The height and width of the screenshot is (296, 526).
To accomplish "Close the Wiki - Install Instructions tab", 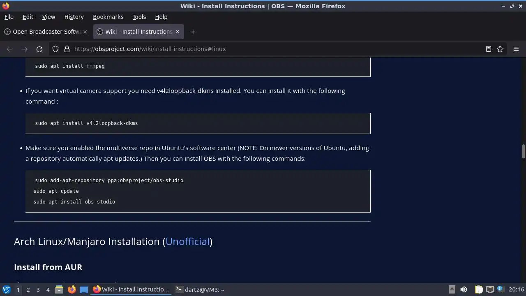I will coord(178,32).
